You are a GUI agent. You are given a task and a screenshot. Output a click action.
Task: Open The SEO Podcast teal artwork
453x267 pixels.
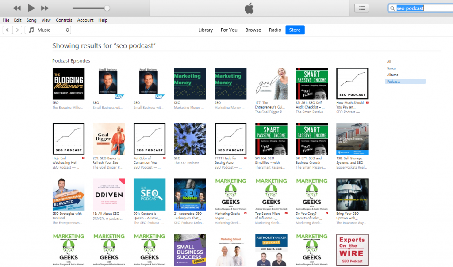pyautogui.click(x=150, y=194)
